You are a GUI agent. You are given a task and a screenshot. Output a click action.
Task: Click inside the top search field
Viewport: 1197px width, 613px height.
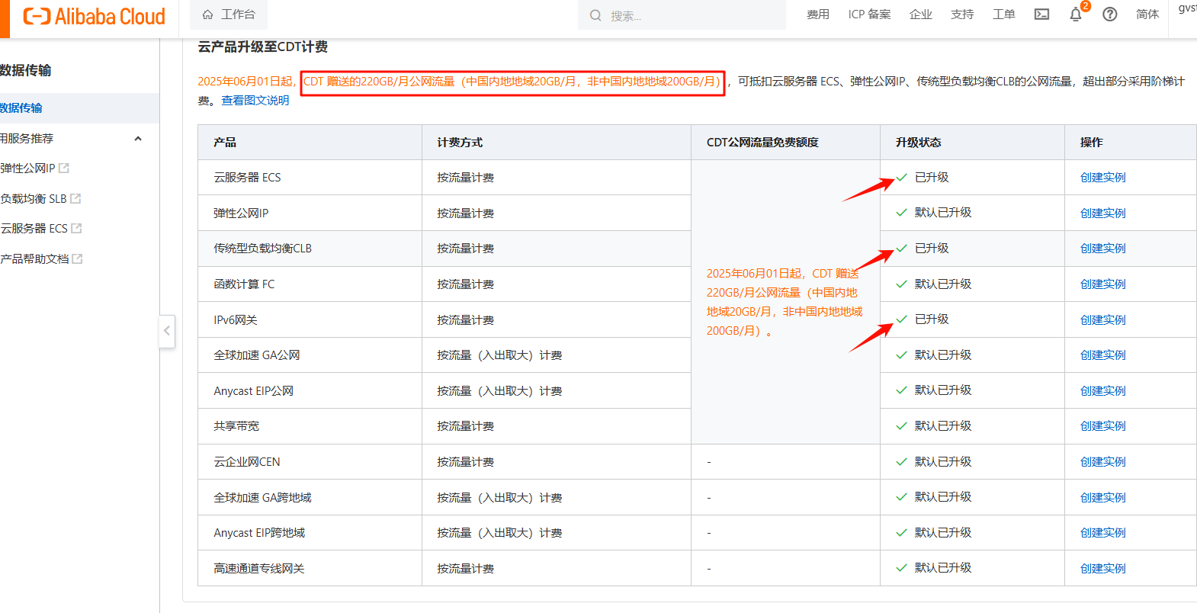[x=682, y=15]
